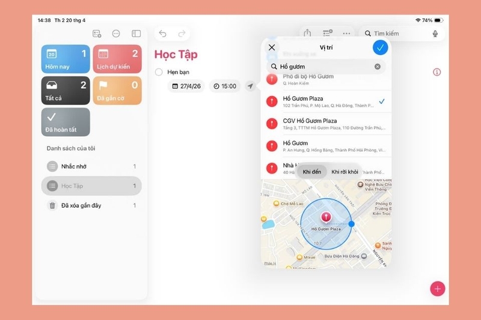Viewport: 481px width, 320px height.
Task: Open the new list icon in sidebar toolbar
Action: 97,34
